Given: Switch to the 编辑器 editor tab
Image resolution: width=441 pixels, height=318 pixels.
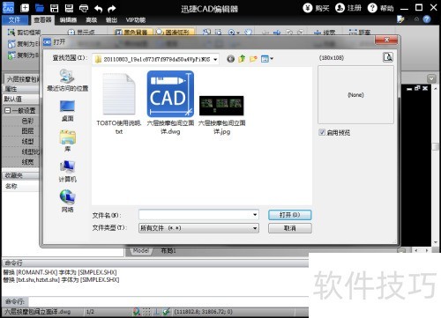Looking at the screenshot, I should tap(68, 20).
